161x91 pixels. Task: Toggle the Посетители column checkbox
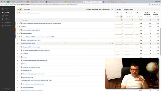[x=125, y=13]
